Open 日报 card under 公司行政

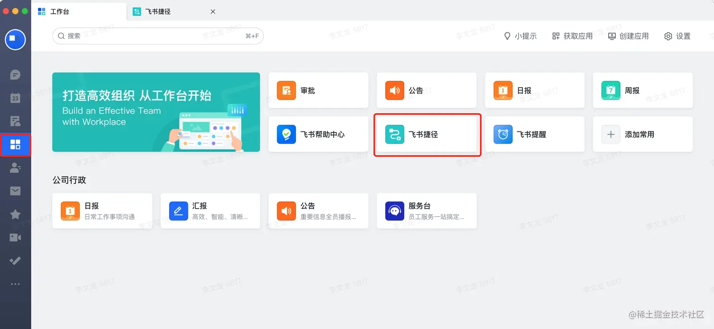[x=102, y=211]
